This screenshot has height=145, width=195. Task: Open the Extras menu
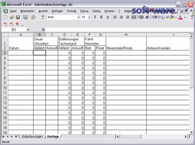(x=84, y=11)
